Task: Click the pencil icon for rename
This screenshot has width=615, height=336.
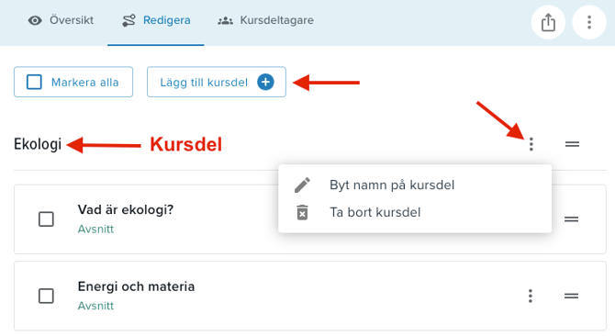Action: [302, 185]
